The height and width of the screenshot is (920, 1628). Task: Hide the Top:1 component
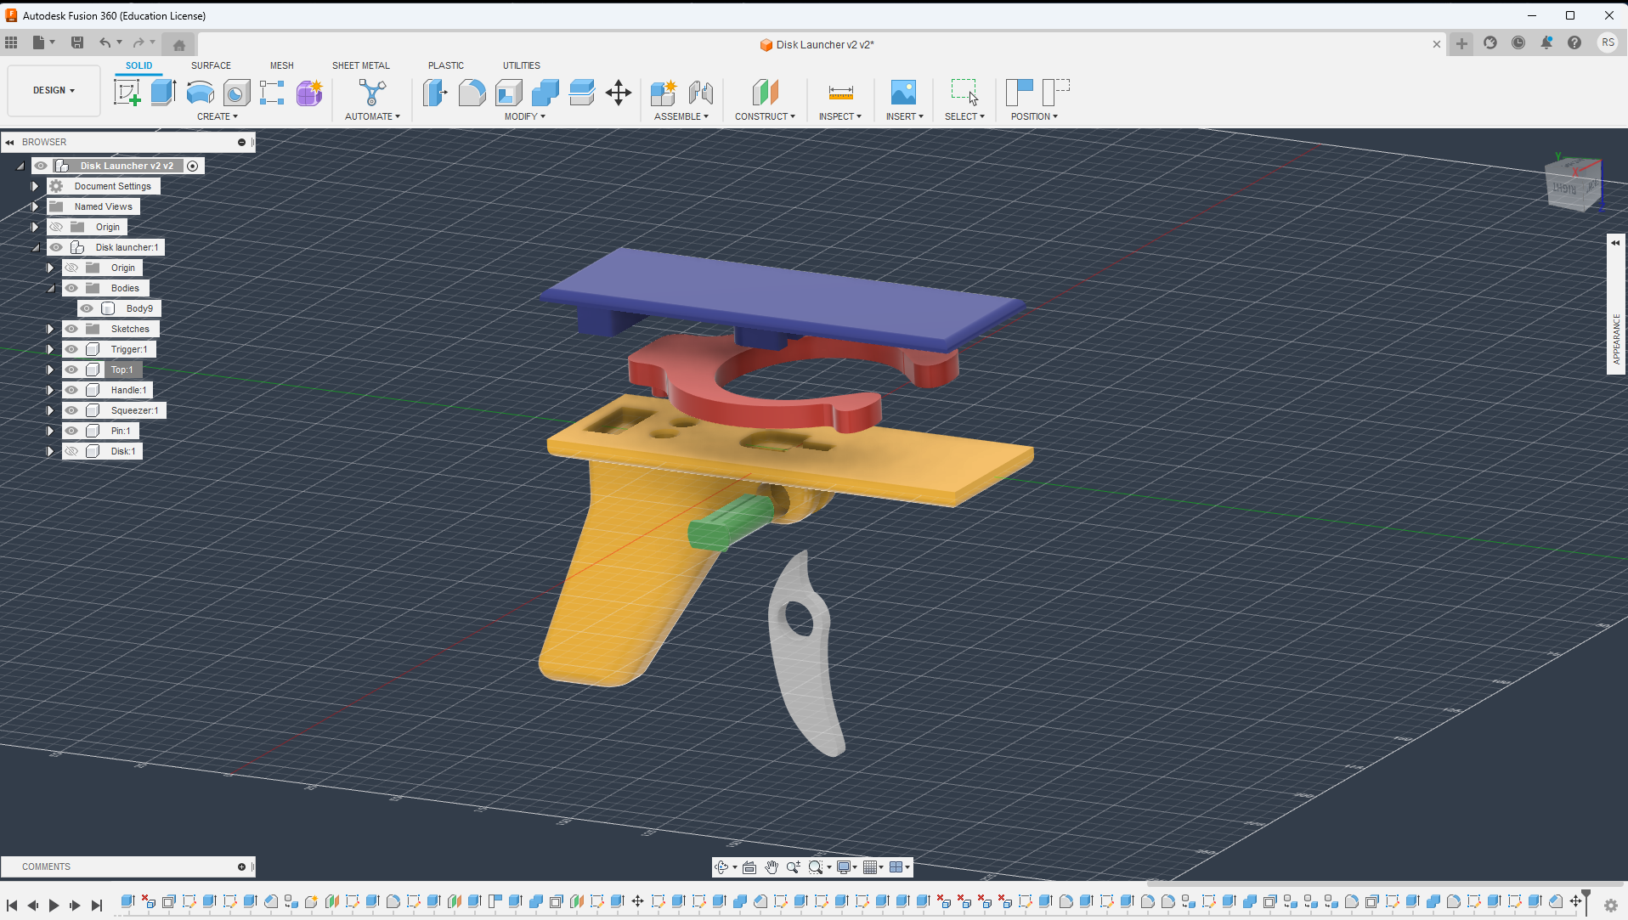coord(71,370)
